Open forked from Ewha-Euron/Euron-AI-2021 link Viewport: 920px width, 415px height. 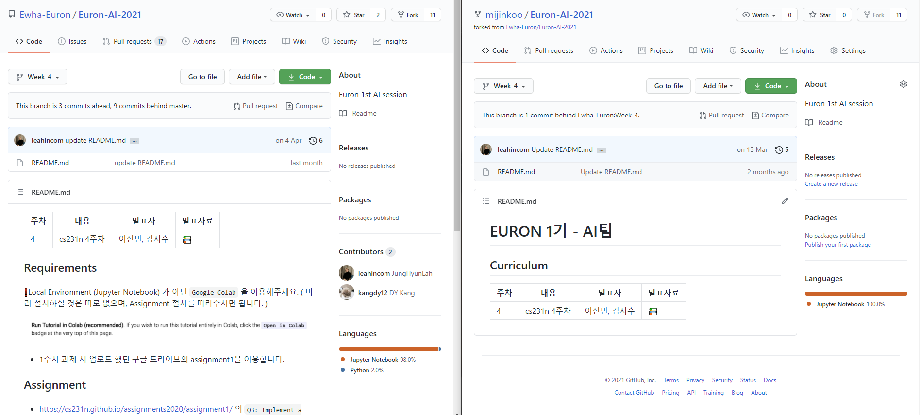(541, 27)
